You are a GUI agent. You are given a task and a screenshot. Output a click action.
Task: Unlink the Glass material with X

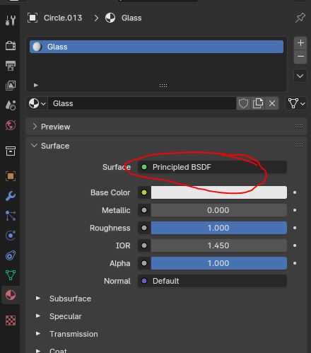(x=272, y=103)
